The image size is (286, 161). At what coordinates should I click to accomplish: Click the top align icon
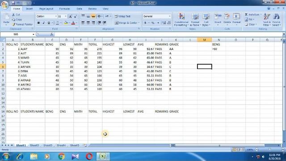point(83,17)
